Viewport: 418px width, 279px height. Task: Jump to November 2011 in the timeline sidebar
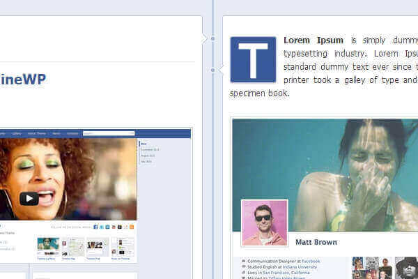(151, 149)
